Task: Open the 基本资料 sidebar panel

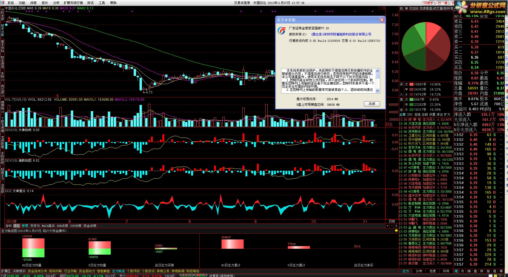Action: [2, 46]
